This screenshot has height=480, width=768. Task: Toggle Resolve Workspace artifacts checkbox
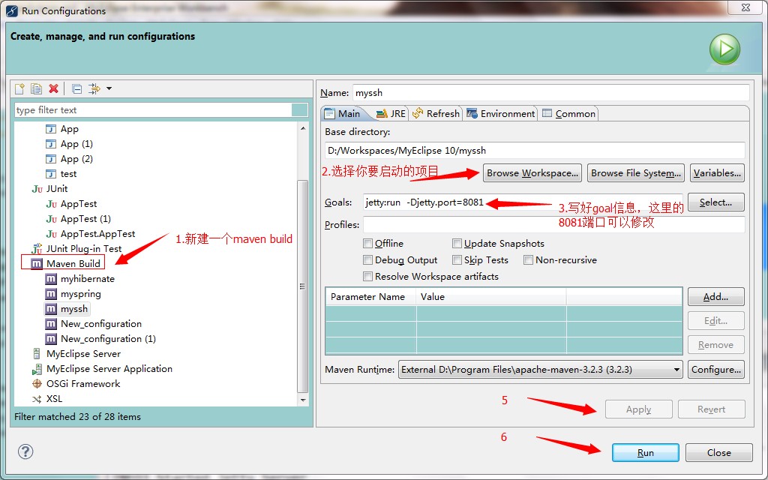[367, 277]
